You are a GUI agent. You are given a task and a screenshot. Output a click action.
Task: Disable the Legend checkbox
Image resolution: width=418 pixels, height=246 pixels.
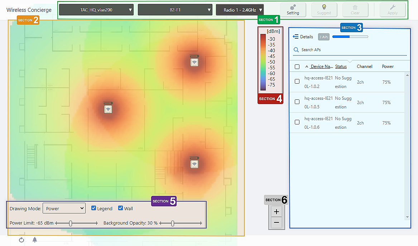click(94, 208)
